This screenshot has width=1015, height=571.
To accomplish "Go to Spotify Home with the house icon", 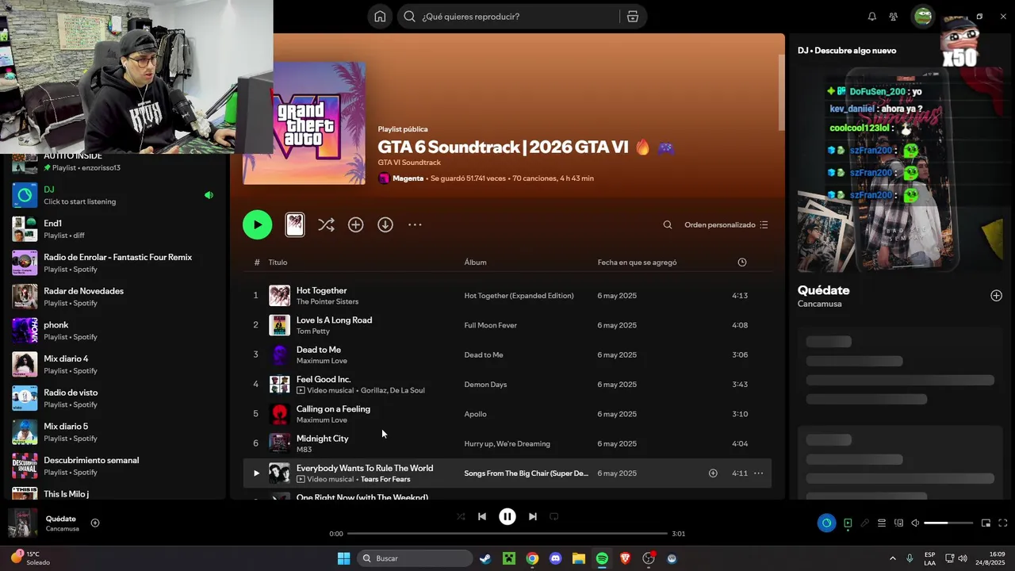I will click(381, 17).
